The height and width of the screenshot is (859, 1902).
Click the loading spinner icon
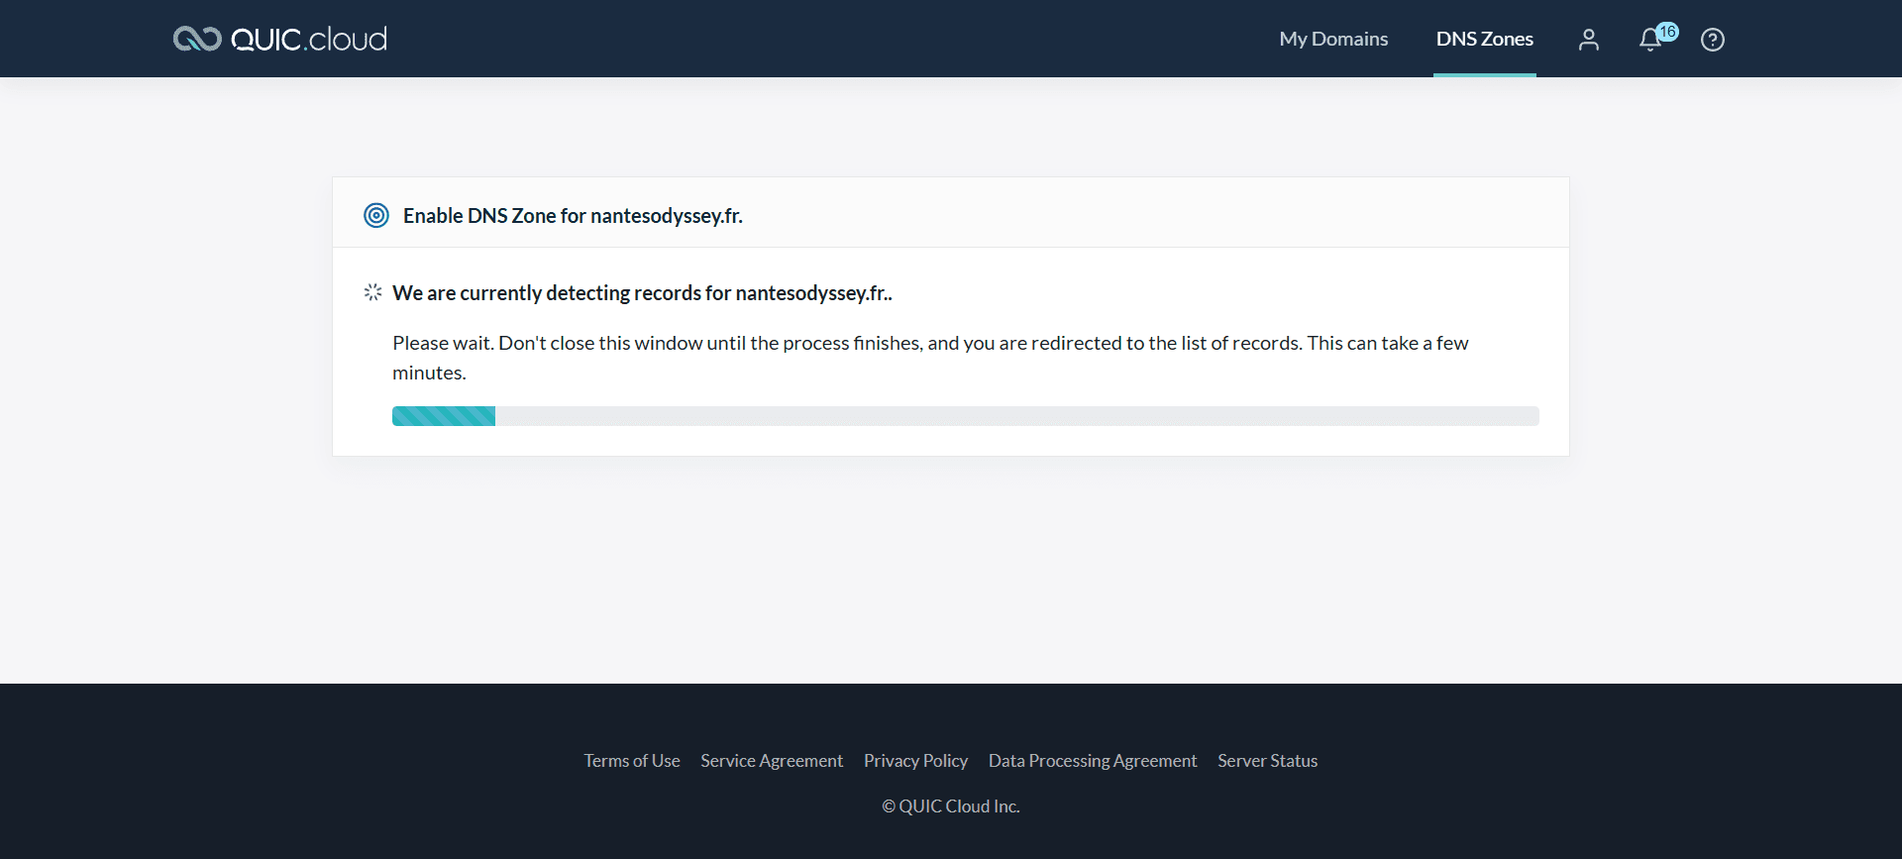tap(372, 292)
